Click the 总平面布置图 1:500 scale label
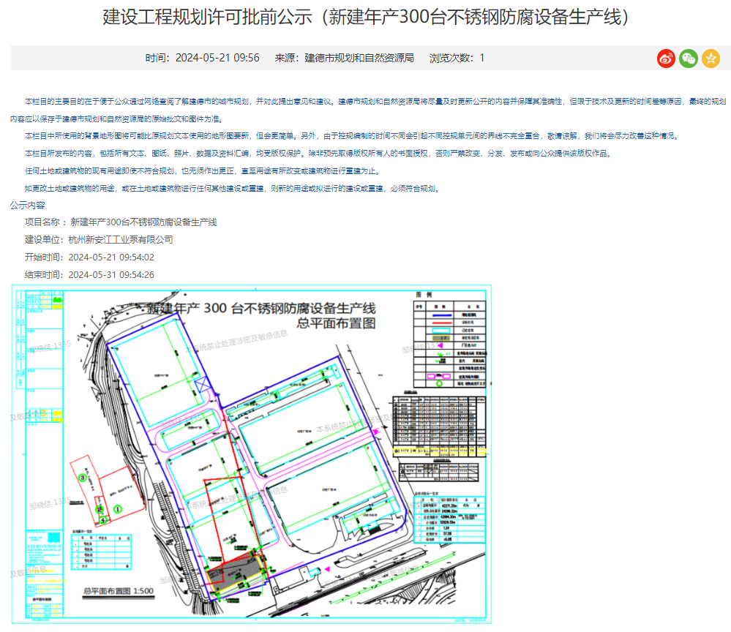731x632 pixels. (x=118, y=591)
